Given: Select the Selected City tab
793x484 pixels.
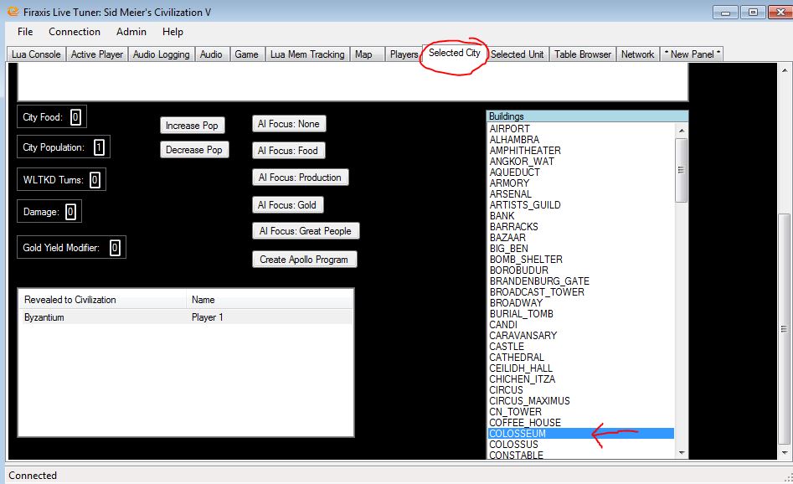Looking at the screenshot, I should pos(454,53).
